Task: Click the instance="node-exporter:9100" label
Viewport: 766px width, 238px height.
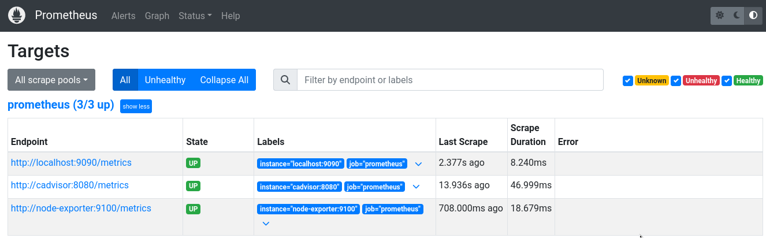Action: point(308,209)
